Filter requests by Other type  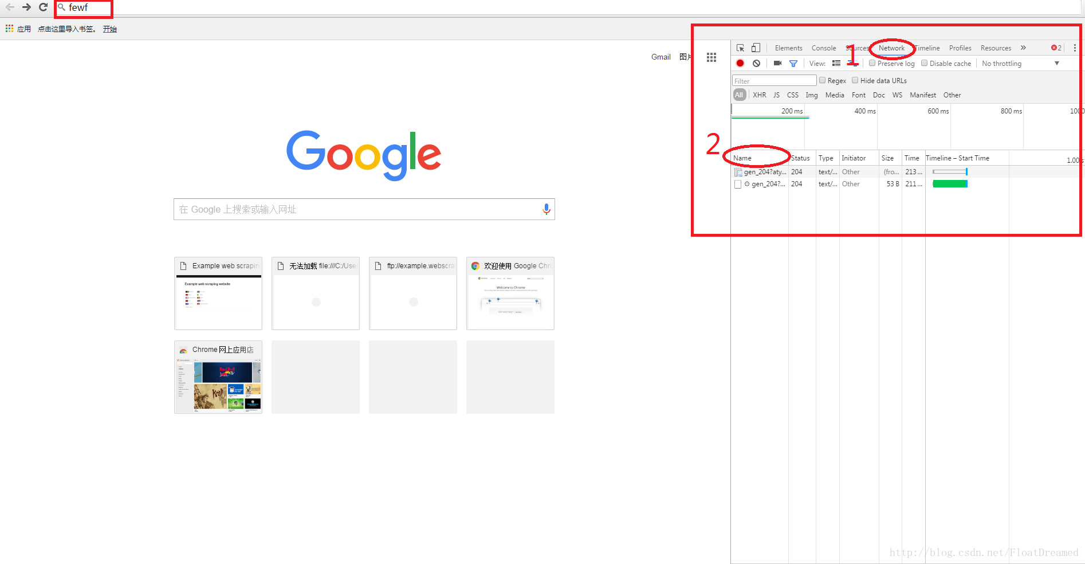pyautogui.click(x=952, y=95)
